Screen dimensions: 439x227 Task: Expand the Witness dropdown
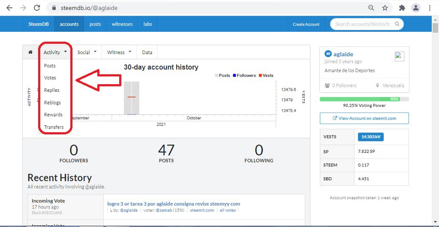coord(119,52)
